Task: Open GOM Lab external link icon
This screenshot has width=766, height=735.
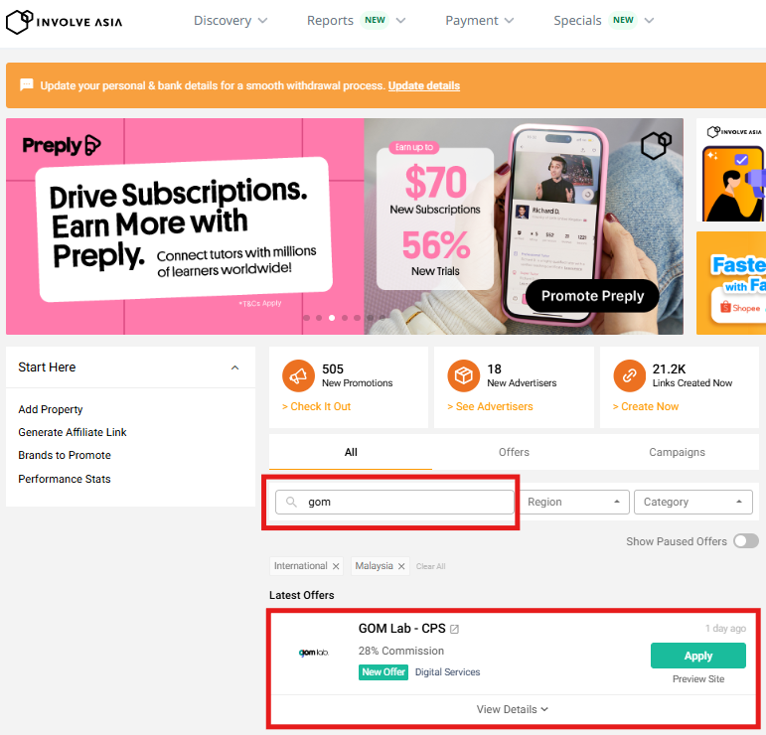Action: pos(455,629)
